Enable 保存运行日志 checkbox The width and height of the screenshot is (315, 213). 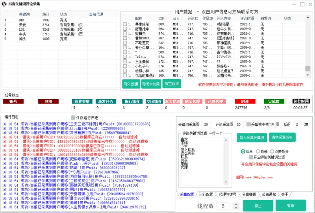click(x=73, y=117)
